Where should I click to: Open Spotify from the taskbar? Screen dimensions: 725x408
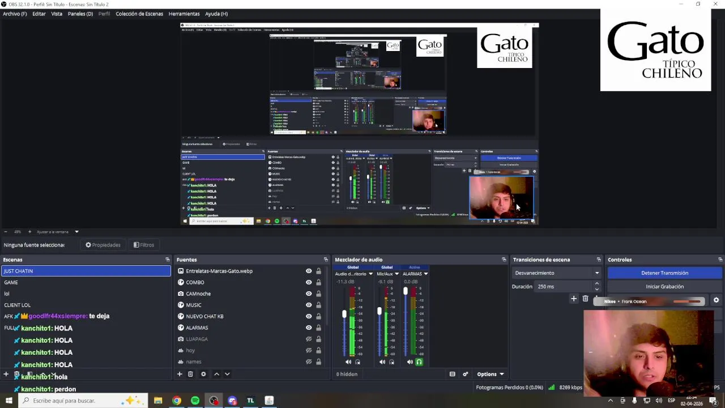195,401
